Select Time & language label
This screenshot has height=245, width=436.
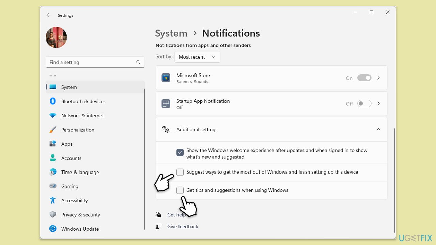coord(80,172)
